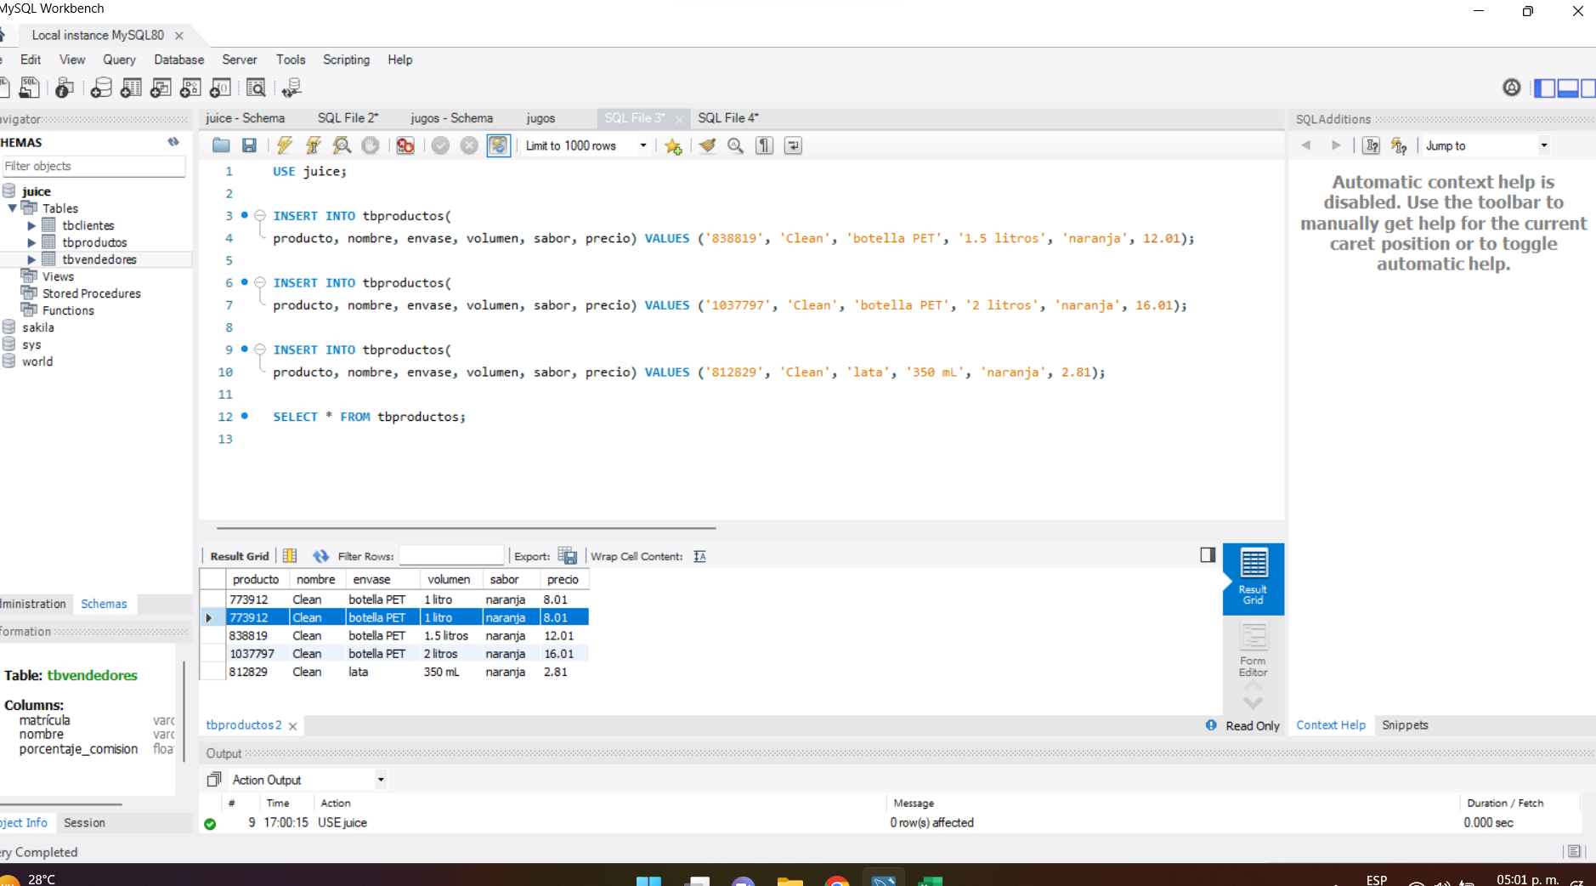Create a new function icon

pos(220,88)
